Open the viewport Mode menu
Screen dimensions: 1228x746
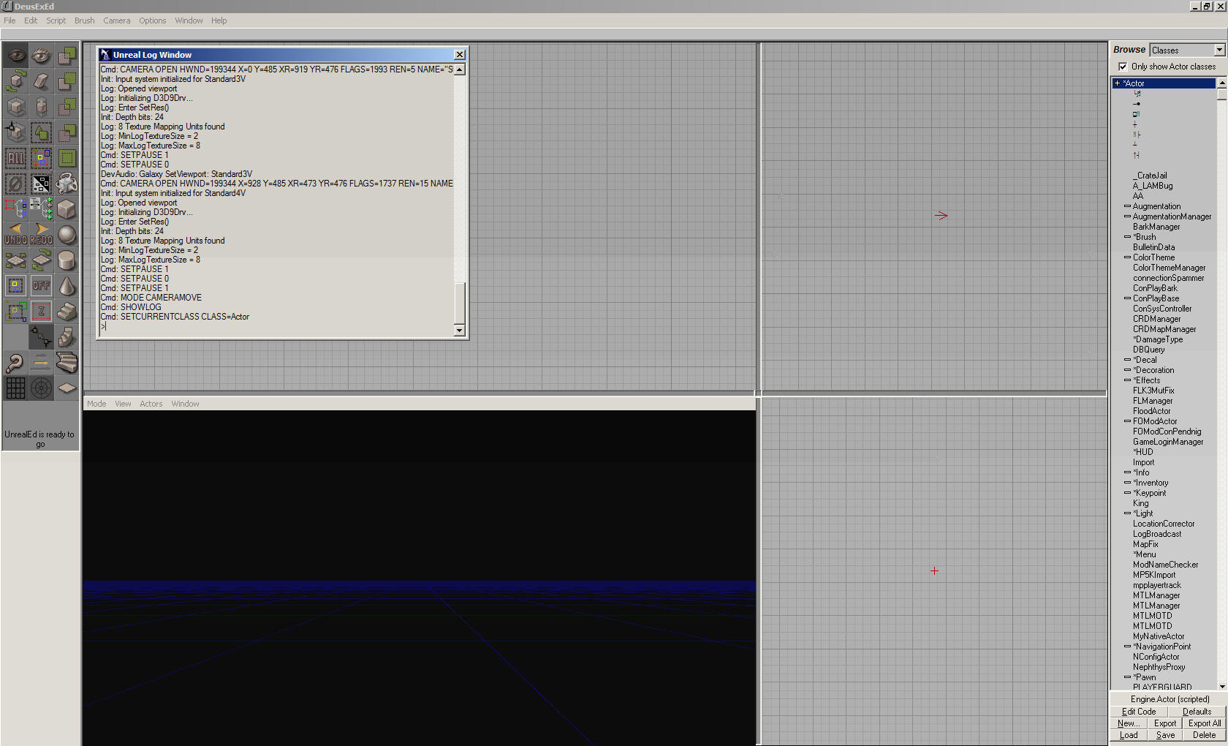pos(96,404)
